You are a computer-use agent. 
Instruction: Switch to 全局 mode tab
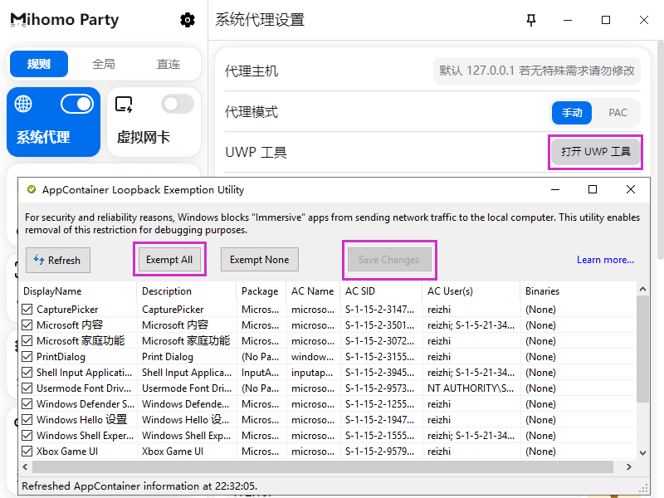pos(104,64)
